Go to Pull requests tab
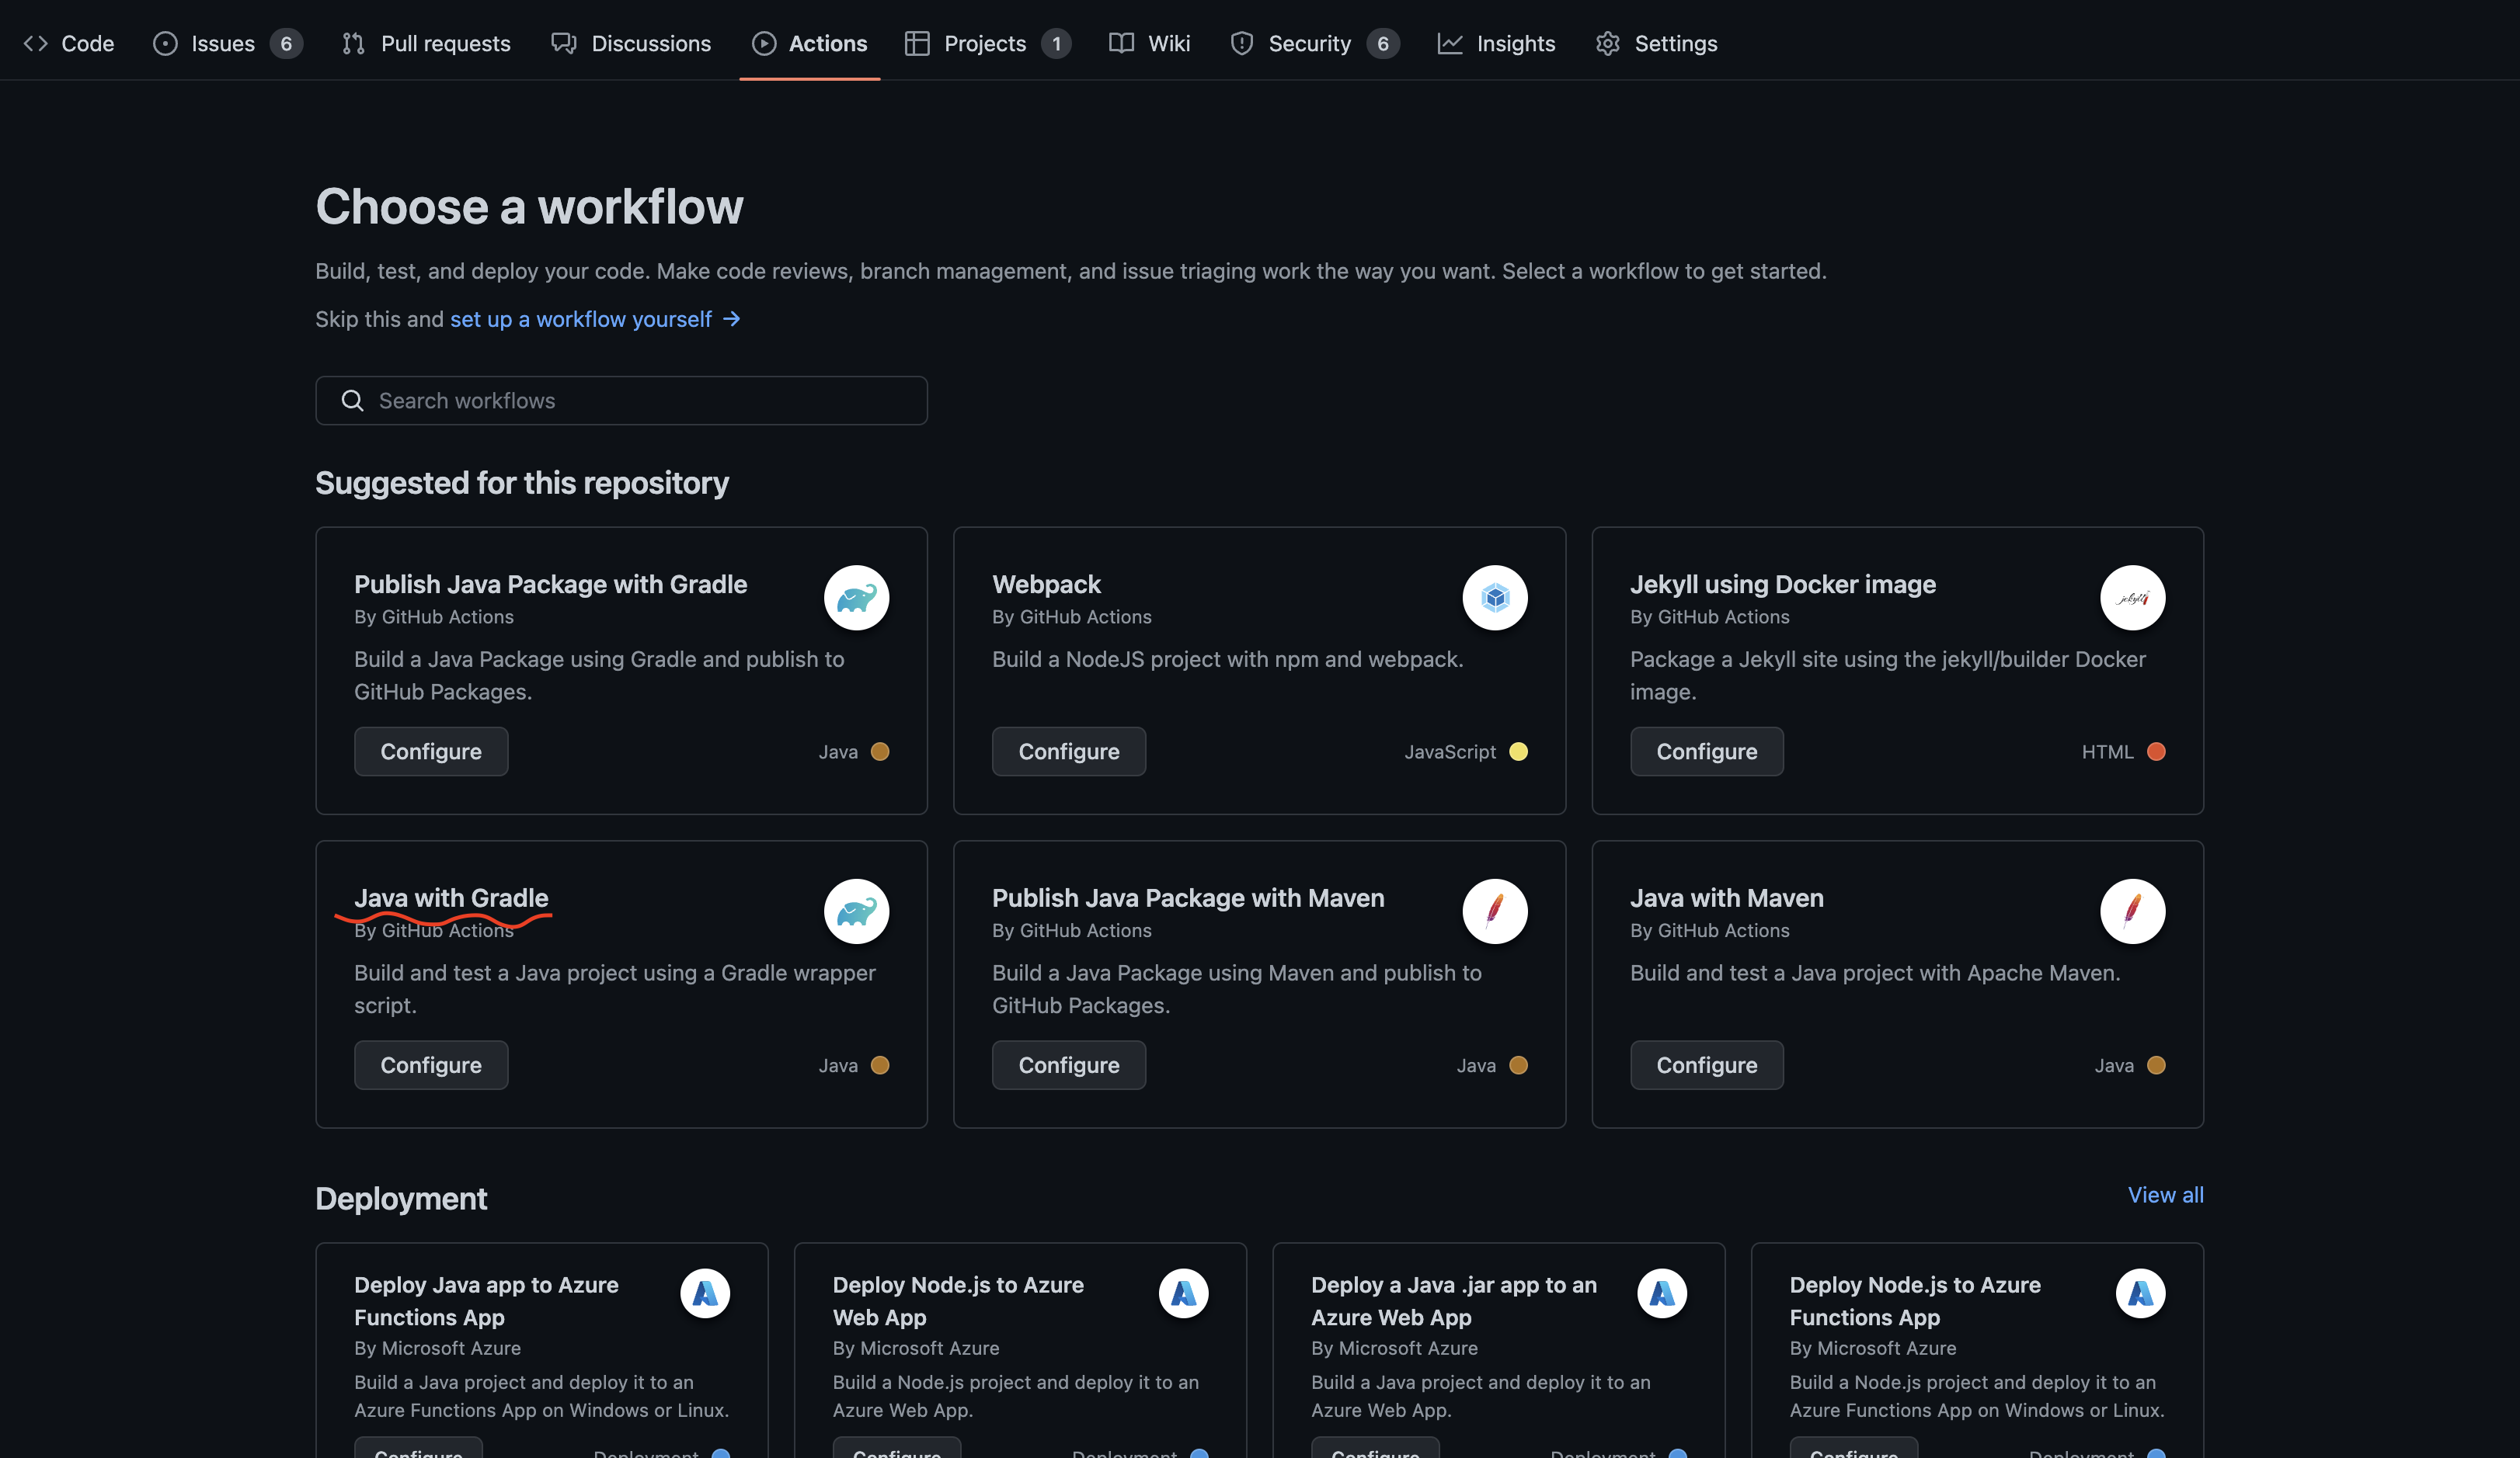Screen dimensions: 2520x1458 pyautogui.click(x=426, y=43)
